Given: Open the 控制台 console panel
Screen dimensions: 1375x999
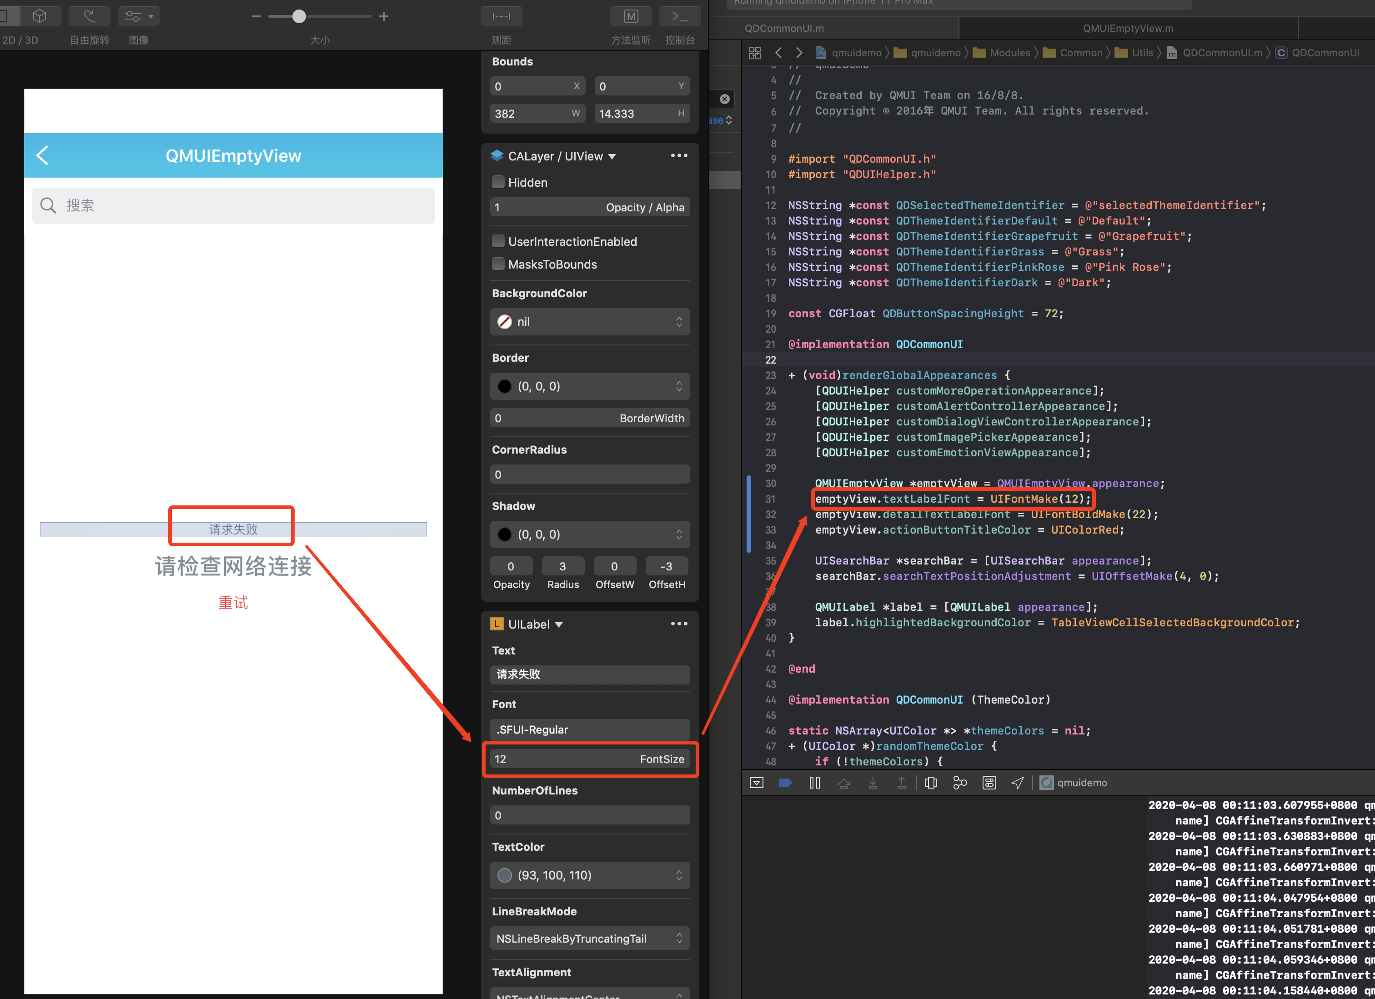Looking at the screenshot, I should [x=680, y=16].
